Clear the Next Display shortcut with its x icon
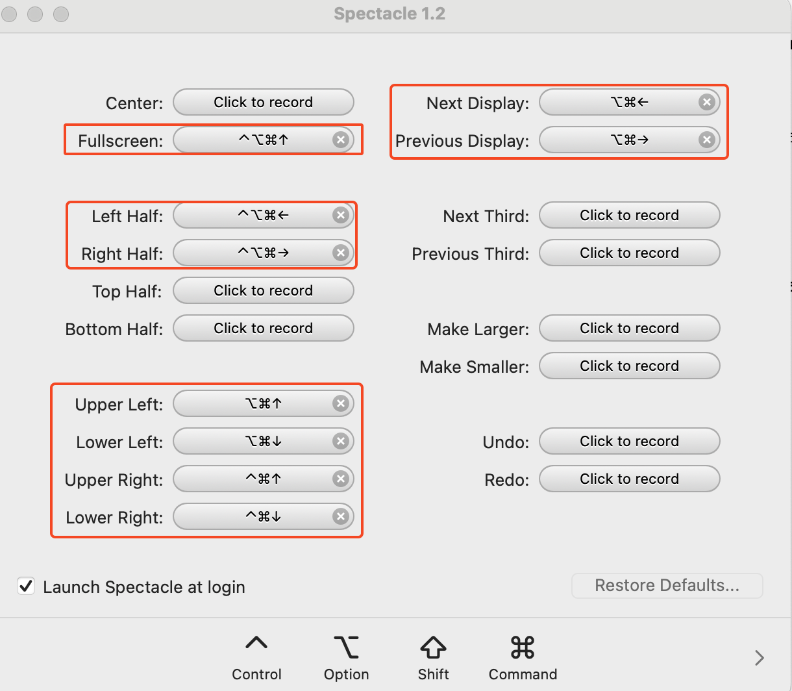Image resolution: width=792 pixels, height=691 pixels. [x=707, y=102]
